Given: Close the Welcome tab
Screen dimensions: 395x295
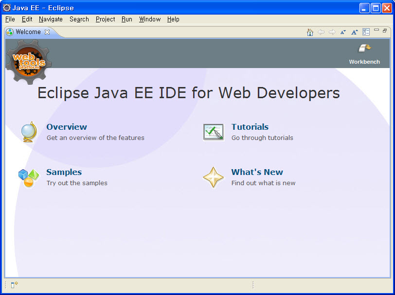Looking at the screenshot, I should pos(47,32).
